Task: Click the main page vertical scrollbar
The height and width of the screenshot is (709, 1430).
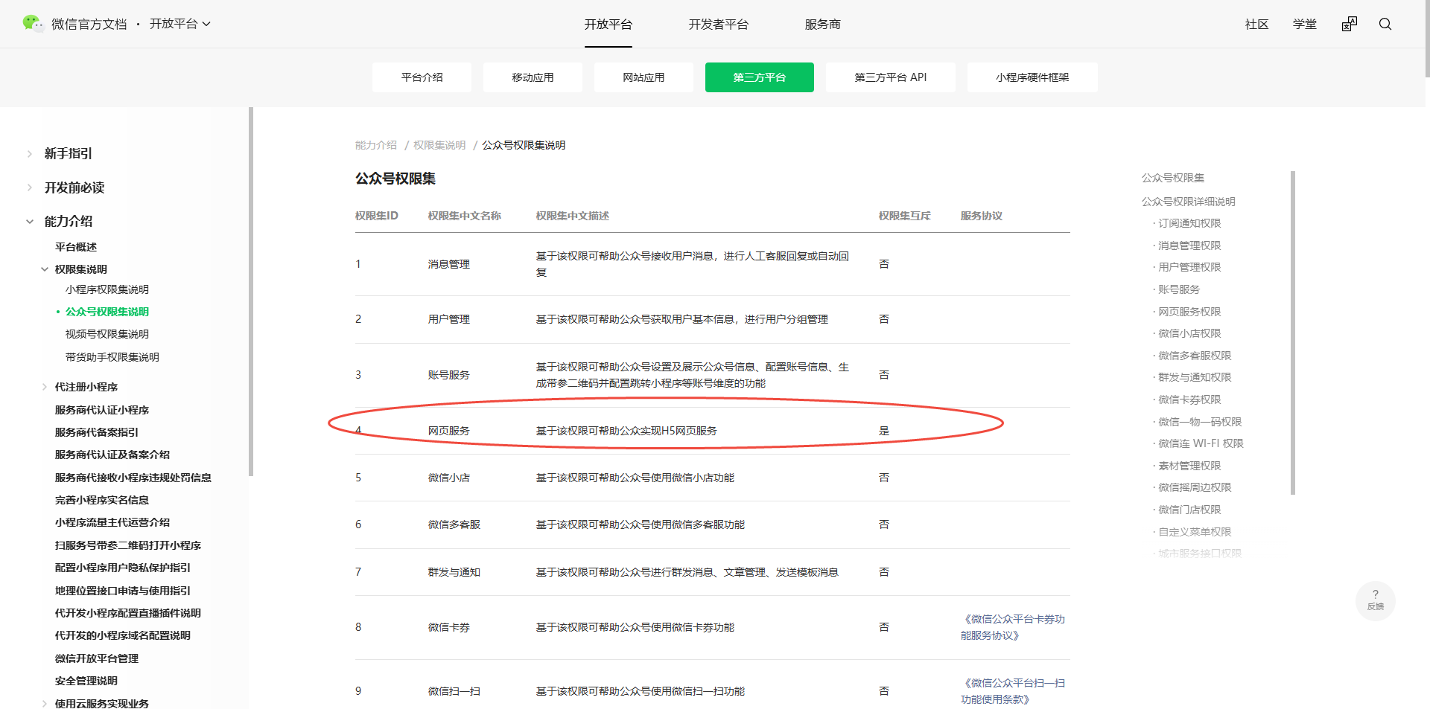Action: pyautogui.click(x=1427, y=39)
